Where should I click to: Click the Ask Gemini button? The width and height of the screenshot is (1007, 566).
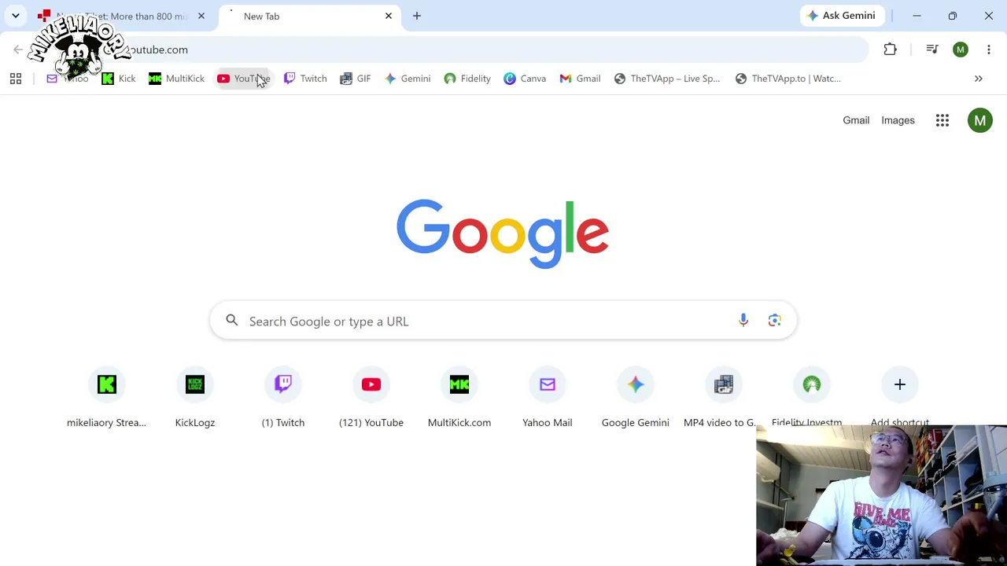pos(841,16)
